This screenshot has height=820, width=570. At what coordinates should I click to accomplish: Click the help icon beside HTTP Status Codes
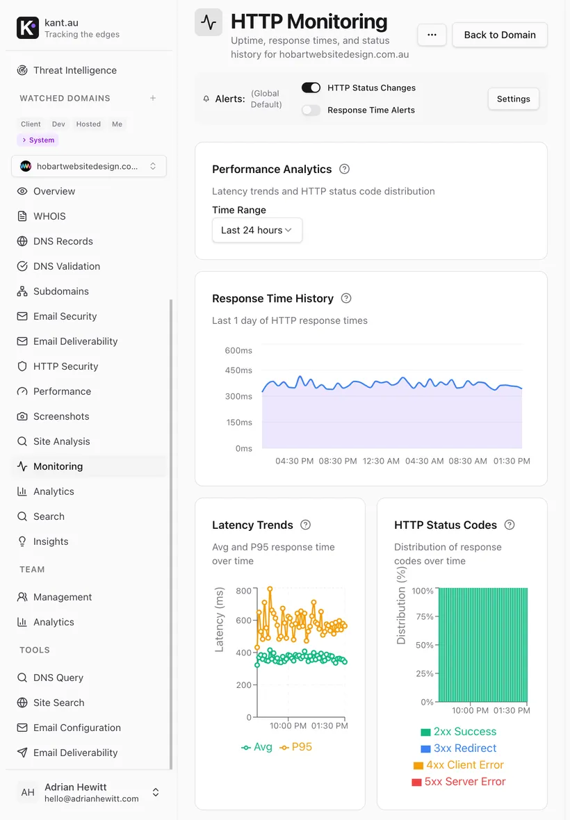(510, 525)
